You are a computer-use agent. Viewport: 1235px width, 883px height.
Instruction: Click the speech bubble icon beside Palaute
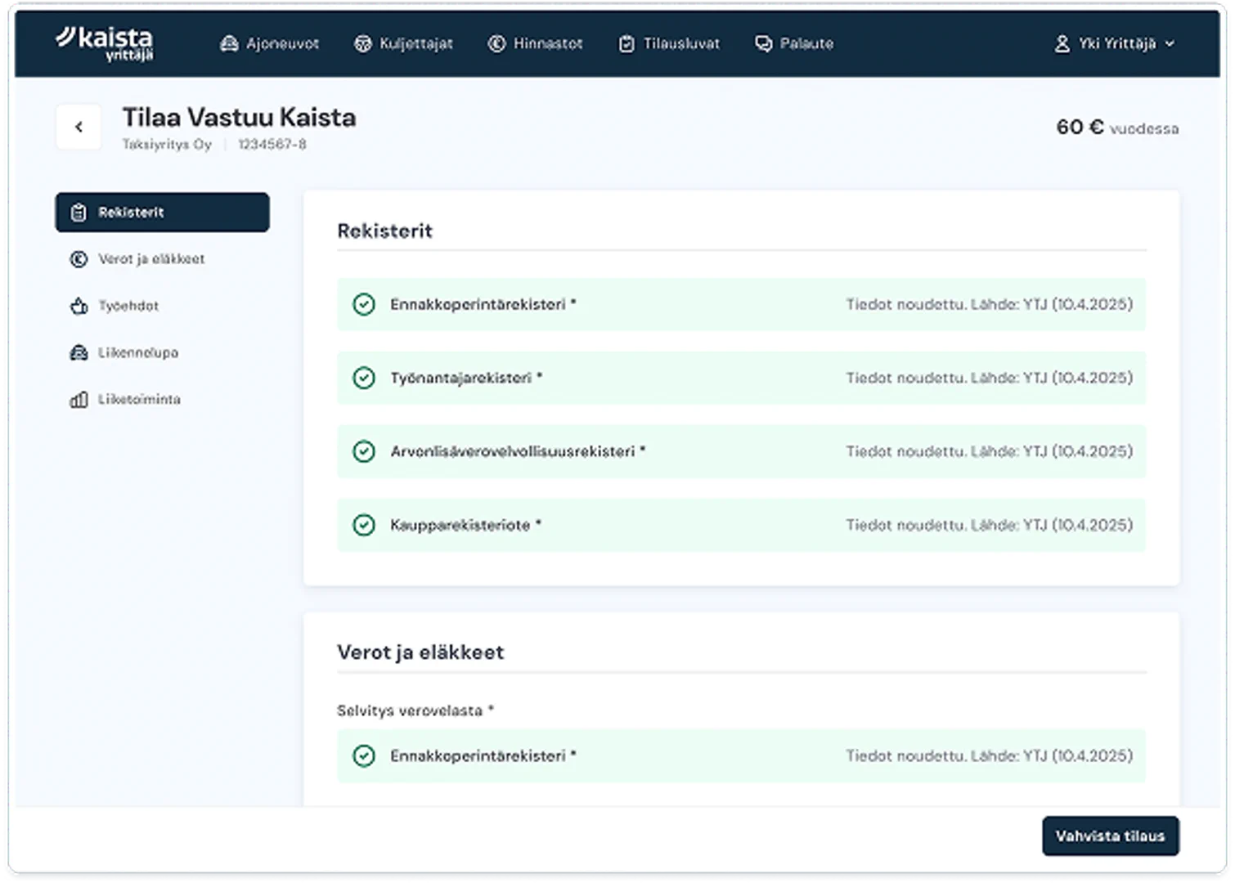tap(763, 44)
